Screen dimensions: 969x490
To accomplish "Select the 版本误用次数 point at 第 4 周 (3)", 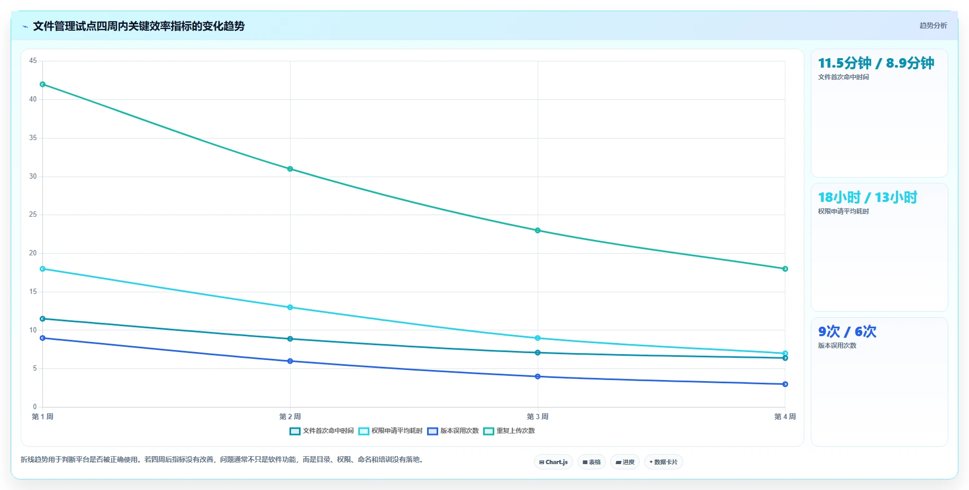I will click(785, 384).
